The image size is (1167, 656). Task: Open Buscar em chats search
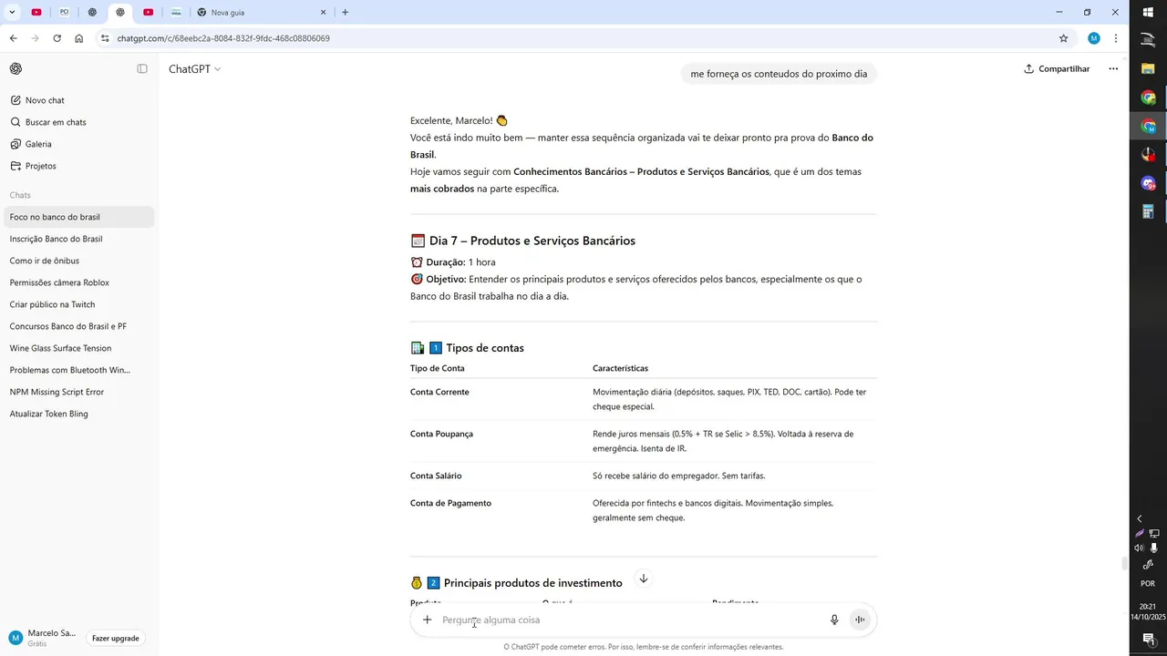(x=77, y=122)
